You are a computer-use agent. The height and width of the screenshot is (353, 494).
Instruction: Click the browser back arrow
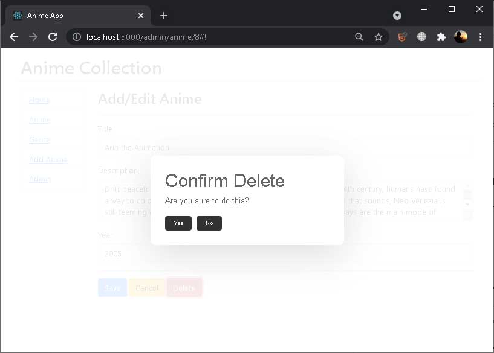[x=14, y=37]
